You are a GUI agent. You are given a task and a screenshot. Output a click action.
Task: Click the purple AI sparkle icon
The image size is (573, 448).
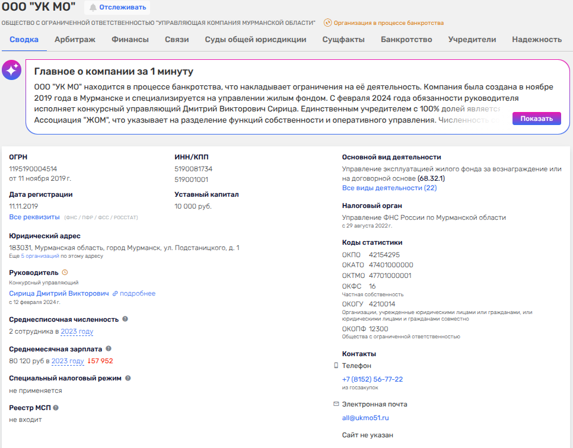(11, 71)
